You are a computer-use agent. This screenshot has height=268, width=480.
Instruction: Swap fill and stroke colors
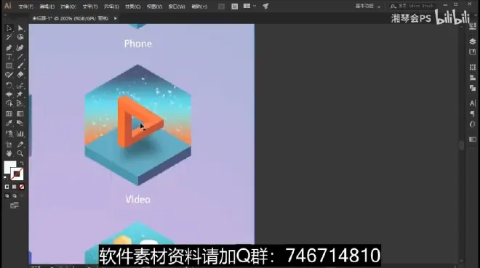[x=22, y=163]
